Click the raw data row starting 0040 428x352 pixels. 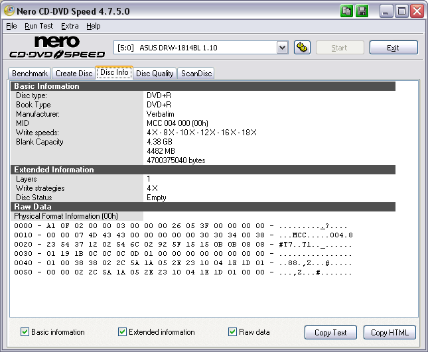(183, 263)
